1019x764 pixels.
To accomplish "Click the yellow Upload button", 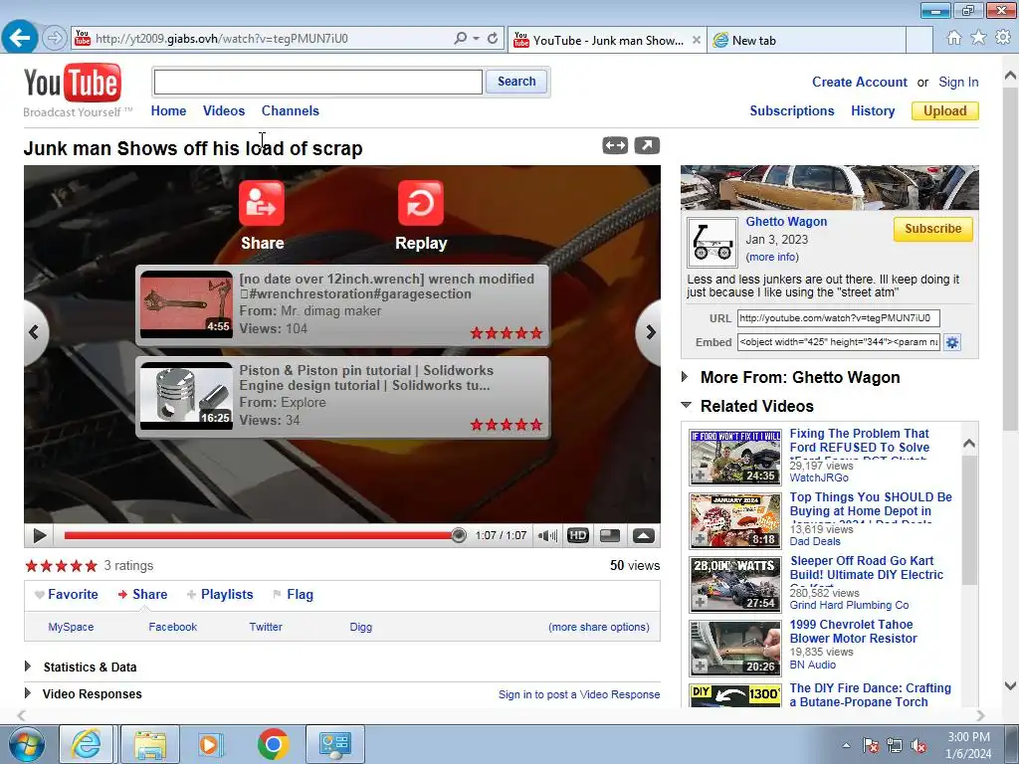I will click(x=945, y=111).
